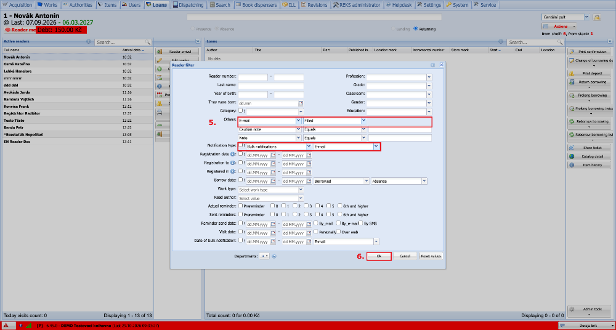
Task: Open the Authorities tab
Action: coord(78,5)
